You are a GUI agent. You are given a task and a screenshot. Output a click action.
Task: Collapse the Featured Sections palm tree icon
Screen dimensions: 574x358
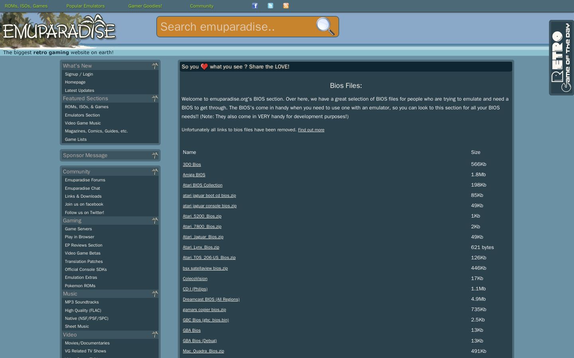coord(155,98)
